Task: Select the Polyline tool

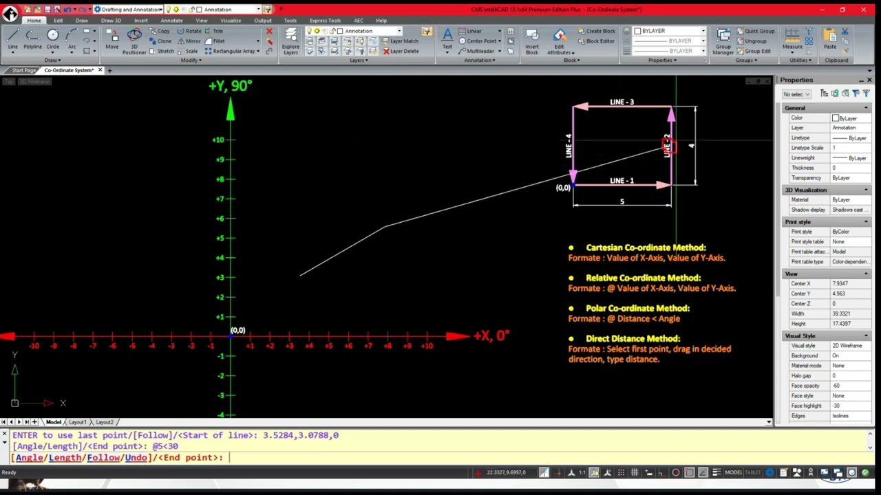Action: 32,39
